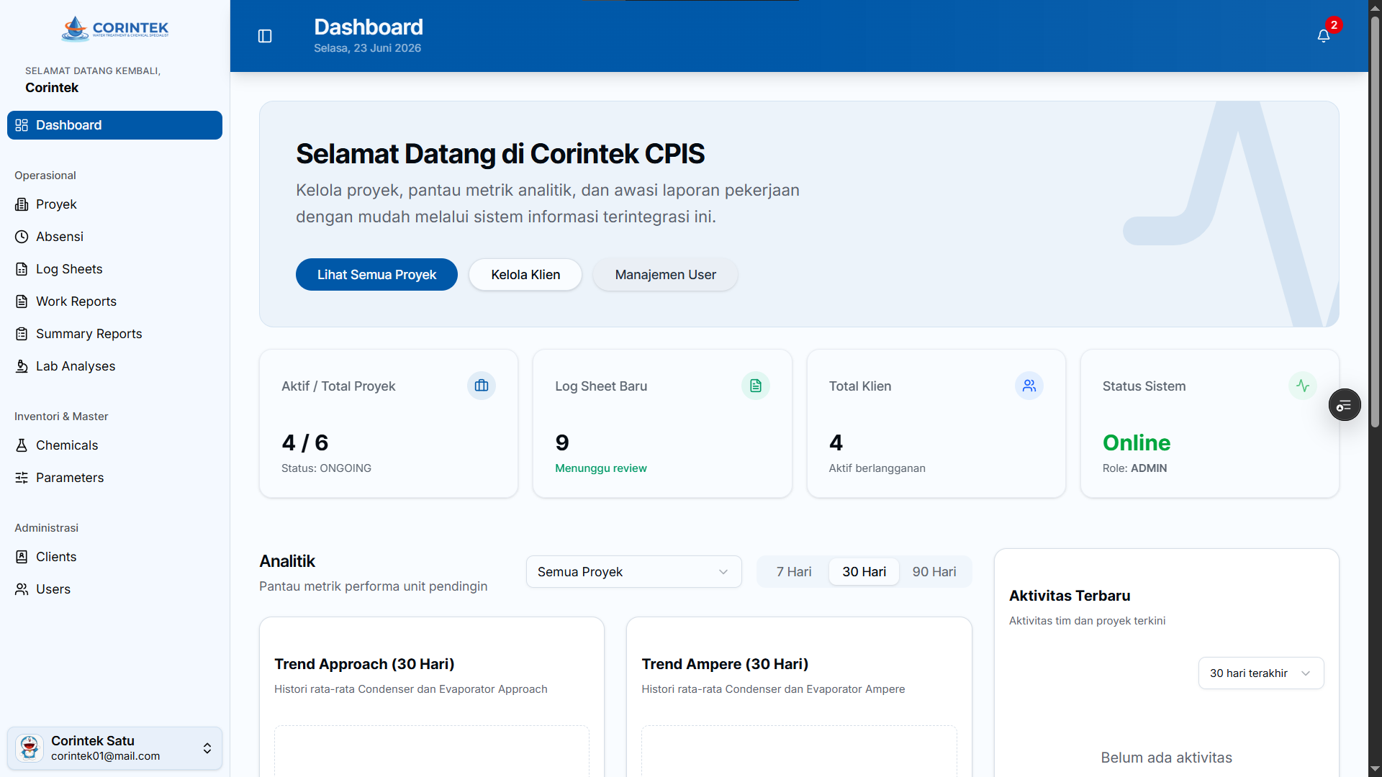Click the Belum ada aktivitas text
This screenshot has height=777, width=1382.
[x=1166, y=758]
